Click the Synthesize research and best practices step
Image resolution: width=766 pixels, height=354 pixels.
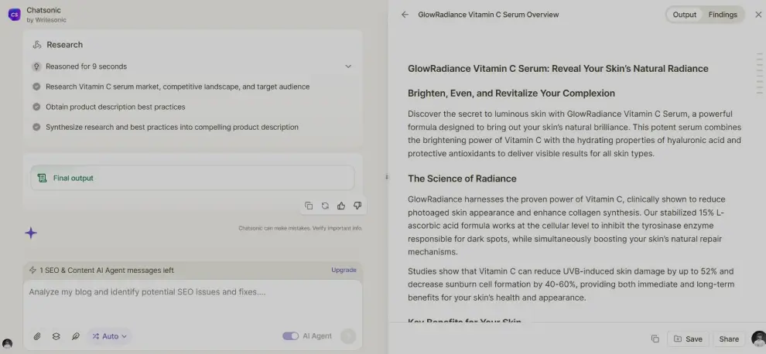pos(172,127)
